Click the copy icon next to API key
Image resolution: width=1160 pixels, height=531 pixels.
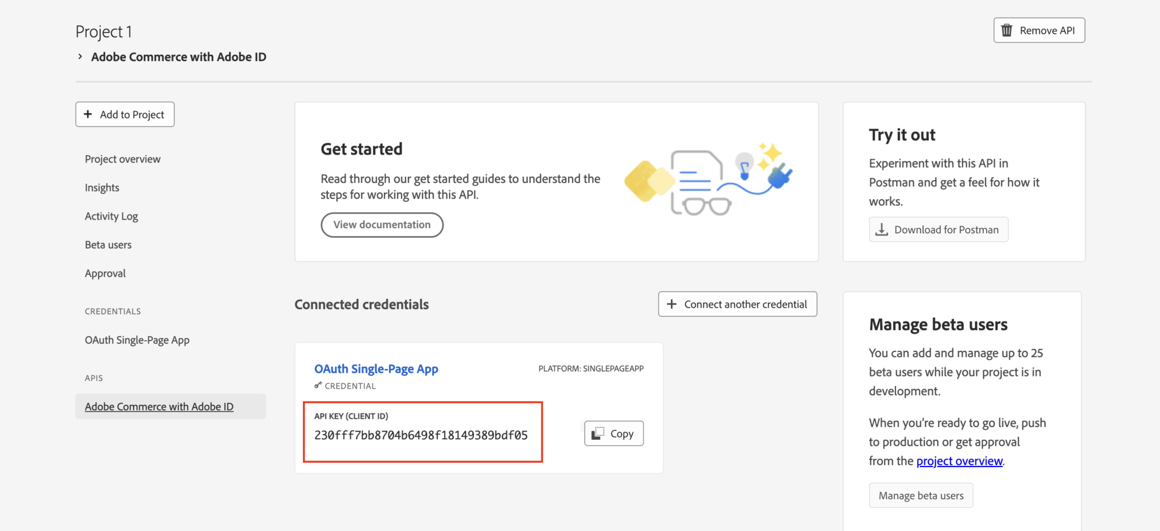point(598,434)
